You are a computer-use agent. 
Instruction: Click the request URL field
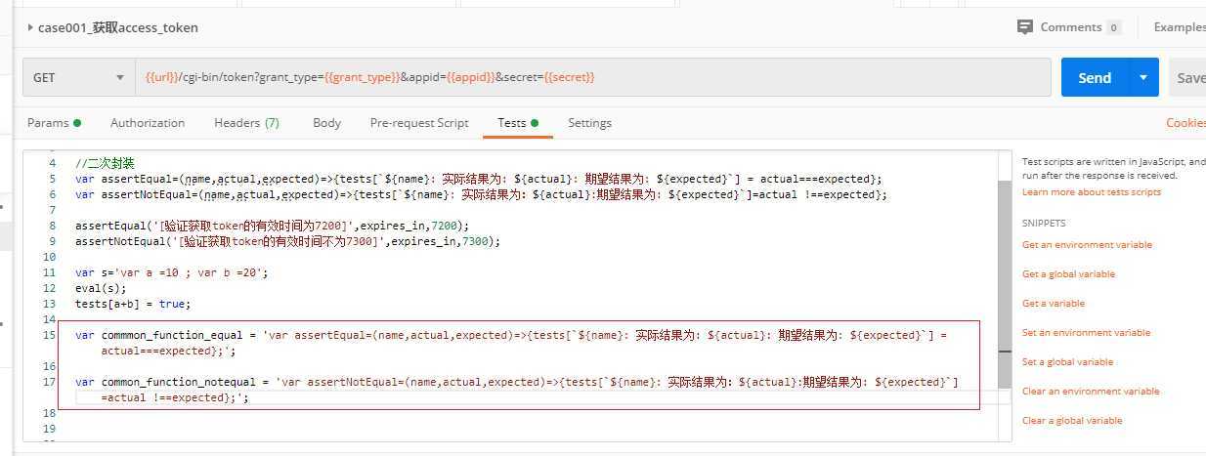click(x=593, y=77)
